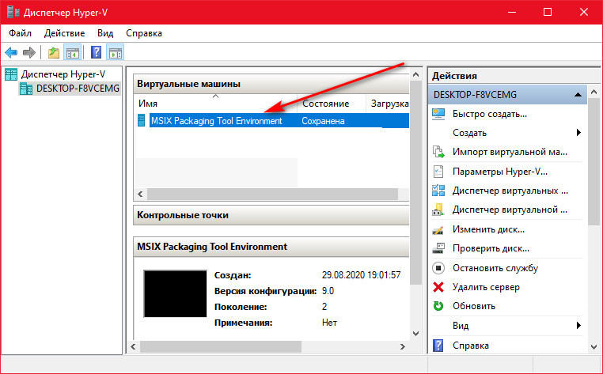Click the green refresh icon
Viewport: 603px width, 374px height.
pos(438,306)
